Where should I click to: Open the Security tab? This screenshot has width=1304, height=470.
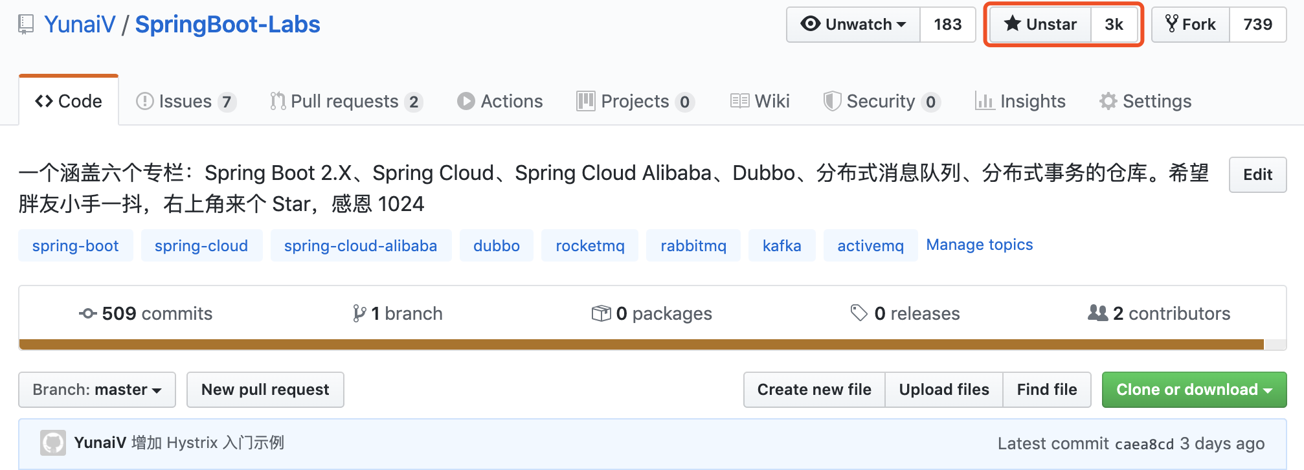pos(882,102)
